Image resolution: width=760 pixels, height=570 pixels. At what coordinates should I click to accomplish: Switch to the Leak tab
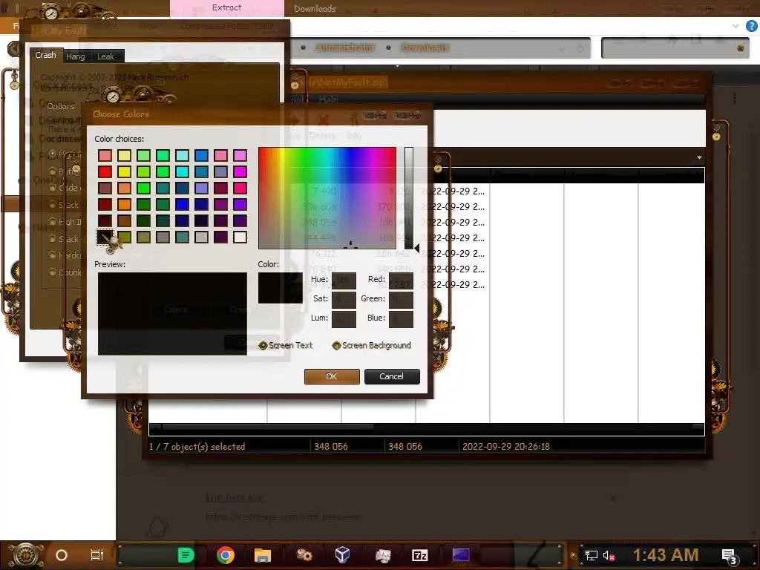coord(105,56)
